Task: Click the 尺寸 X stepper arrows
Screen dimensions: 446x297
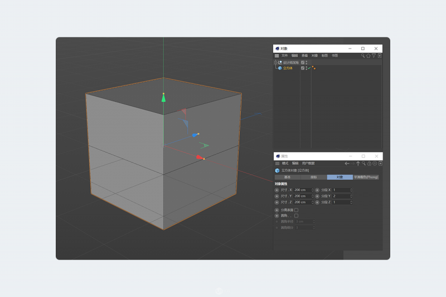Action: (312, 190)
